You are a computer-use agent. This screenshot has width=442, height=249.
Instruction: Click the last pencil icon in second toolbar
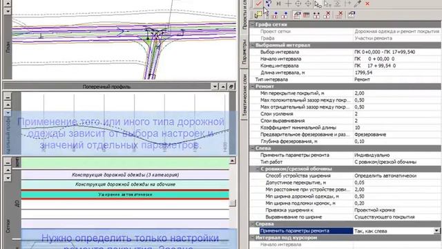[352, 15]
